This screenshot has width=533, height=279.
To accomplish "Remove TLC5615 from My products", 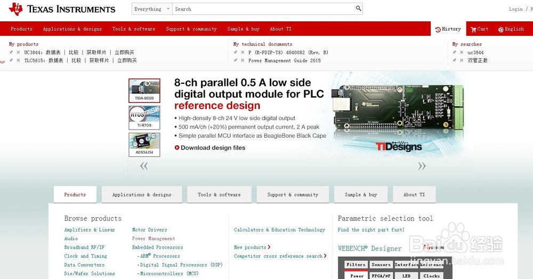I will point(18,60).
